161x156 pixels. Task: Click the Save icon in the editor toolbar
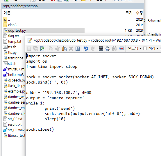click(x=29, y=49)
